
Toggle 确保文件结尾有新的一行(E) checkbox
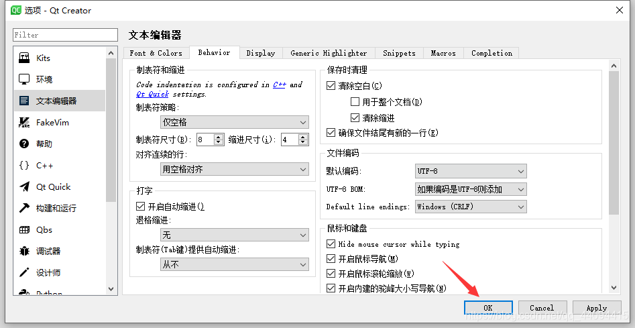pyautogui.click(x=331, y=133)
